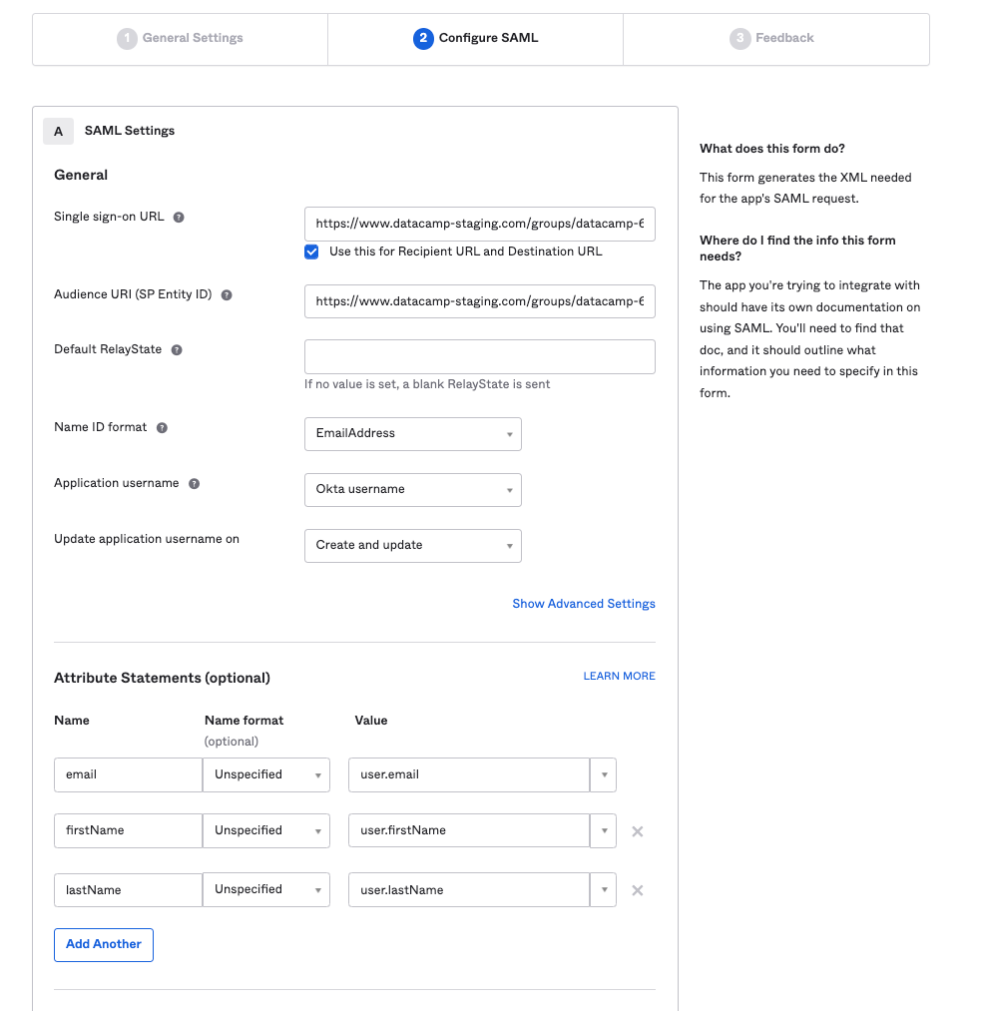983x1011 pixels.
Task: Click the Default RelayState input field
Action: click(479, 357)
